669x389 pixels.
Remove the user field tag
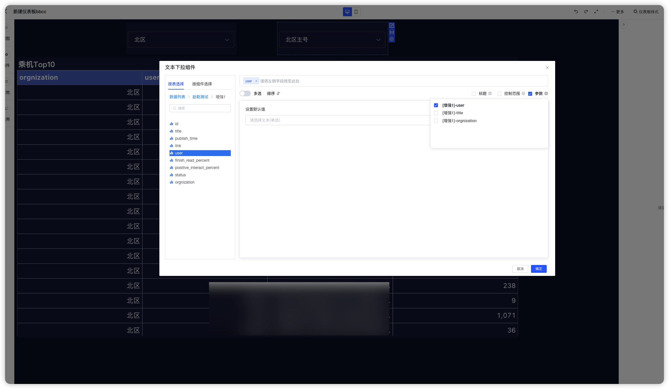point(256,81)
